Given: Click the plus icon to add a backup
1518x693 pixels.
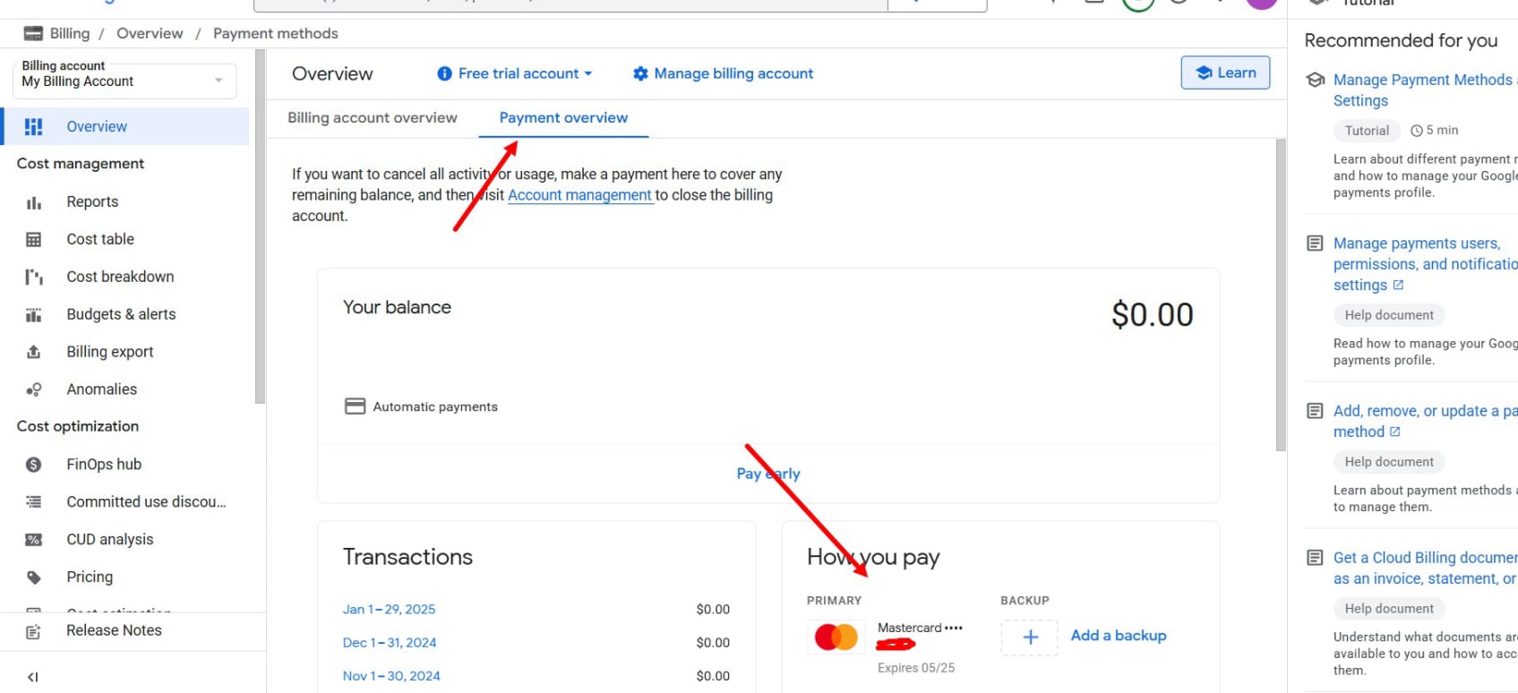Looking at the screenshot, I should [x=1030, y=637].
